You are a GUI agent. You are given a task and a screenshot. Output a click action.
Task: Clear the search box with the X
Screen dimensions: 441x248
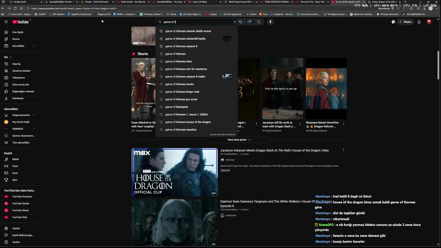(x=235, y=22)
